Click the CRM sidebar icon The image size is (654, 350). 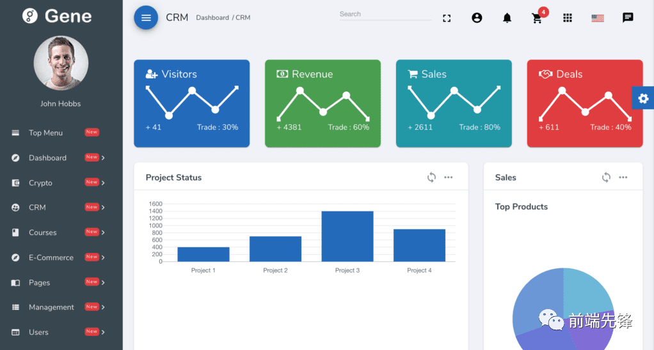pos(15,207)
